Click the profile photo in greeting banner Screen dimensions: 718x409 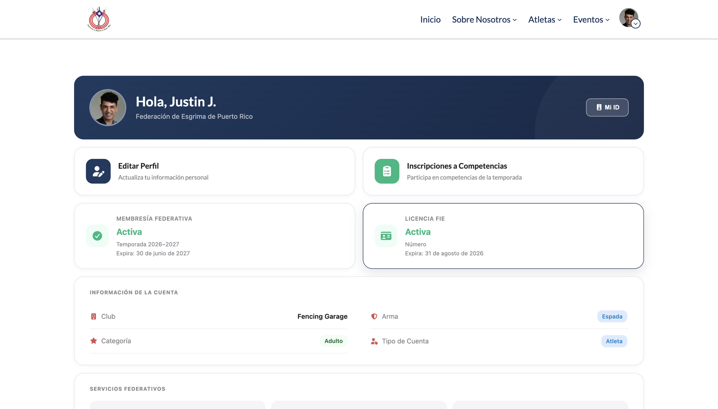point(108,107)
